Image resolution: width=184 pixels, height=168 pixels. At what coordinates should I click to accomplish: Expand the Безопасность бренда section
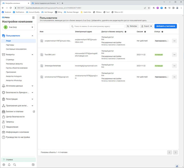[x=32, y=92]
